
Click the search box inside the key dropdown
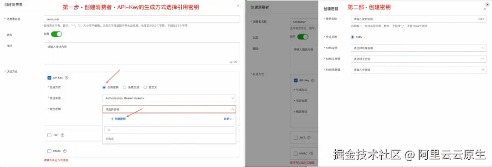[x=169, y=130]
